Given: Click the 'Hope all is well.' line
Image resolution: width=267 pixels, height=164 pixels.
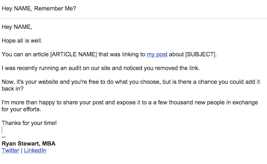Looking at the screenshot, I should tap(22, 40).
